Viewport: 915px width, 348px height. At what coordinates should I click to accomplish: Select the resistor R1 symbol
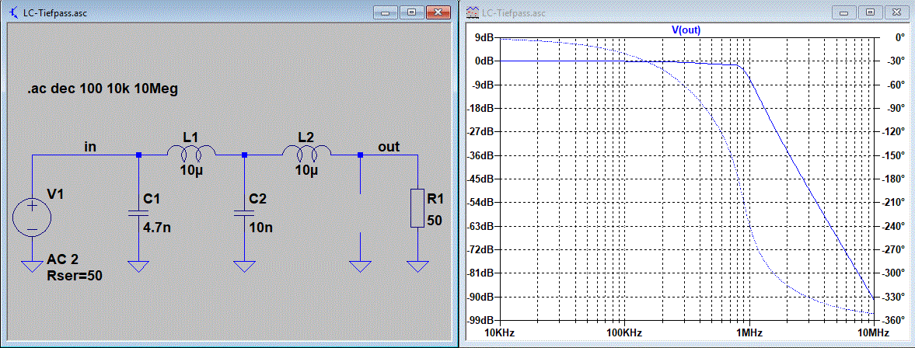point(417,207)
